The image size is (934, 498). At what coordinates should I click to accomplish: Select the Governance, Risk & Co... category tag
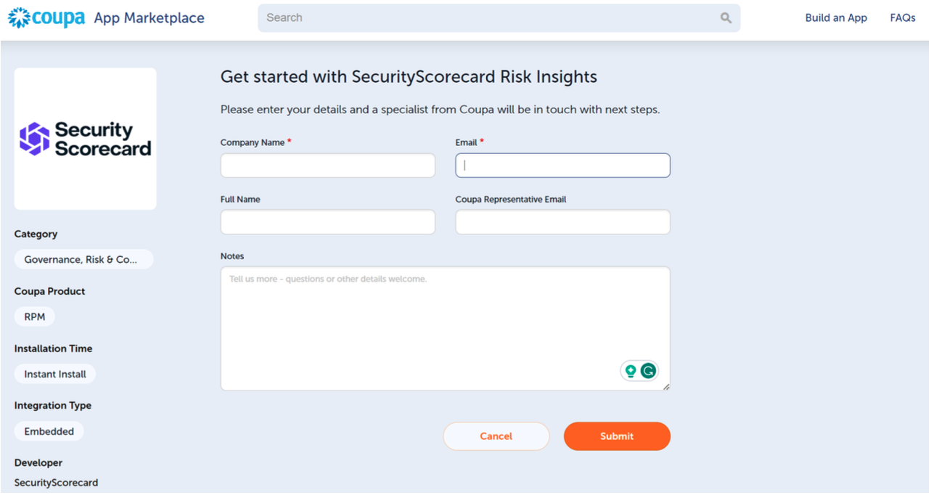pos(83,259)
